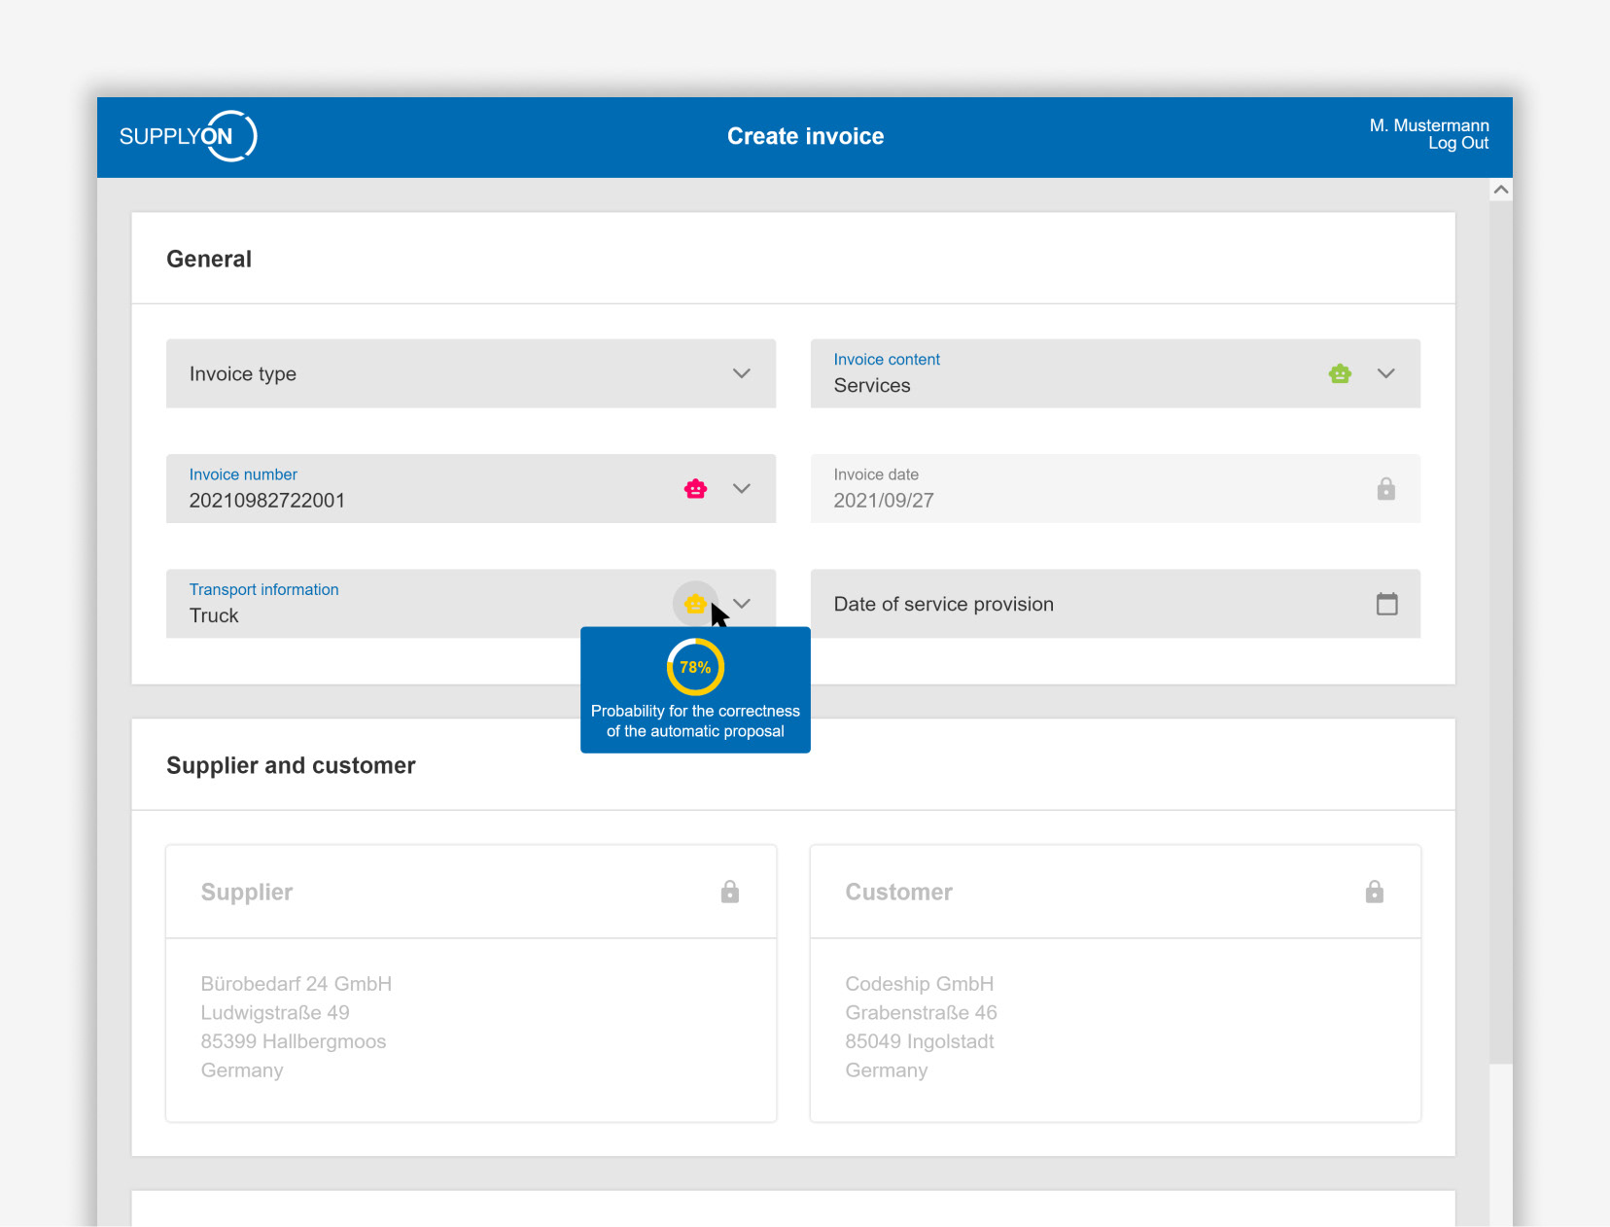Expand the Invoice number dropdown arrow

742,489
